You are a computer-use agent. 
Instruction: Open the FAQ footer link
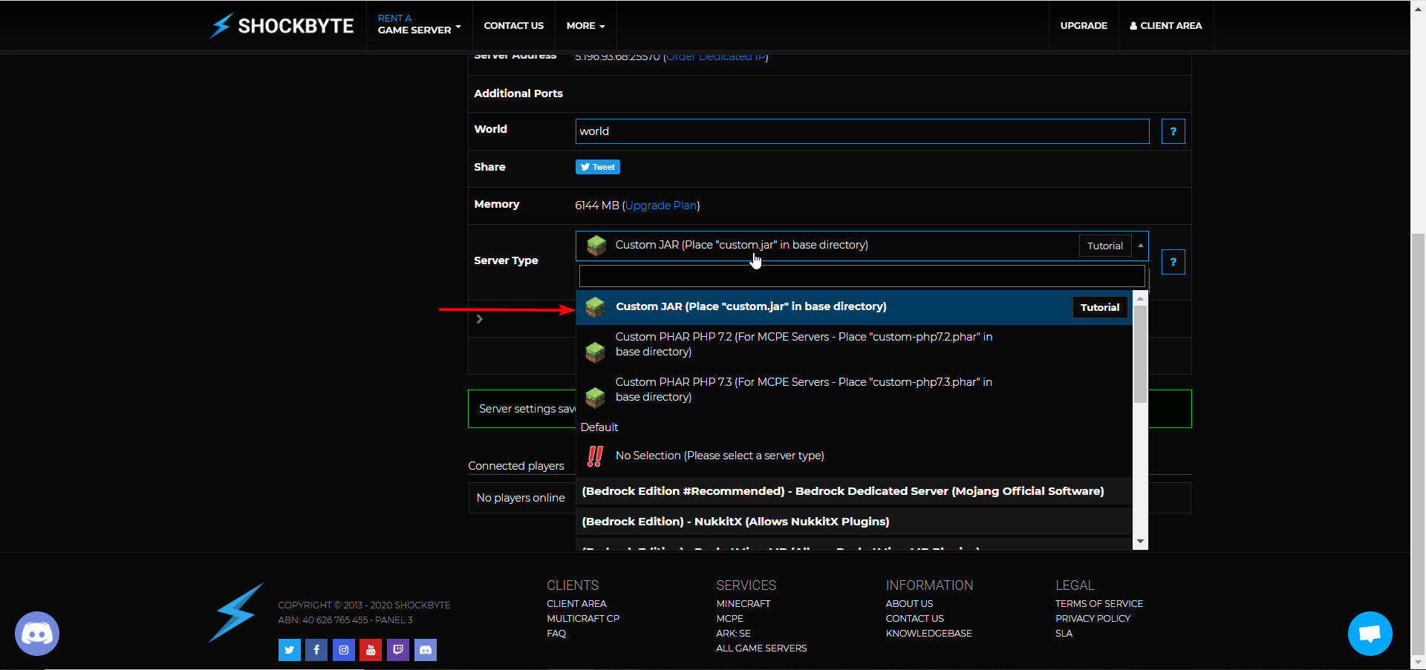click(556, 634)
